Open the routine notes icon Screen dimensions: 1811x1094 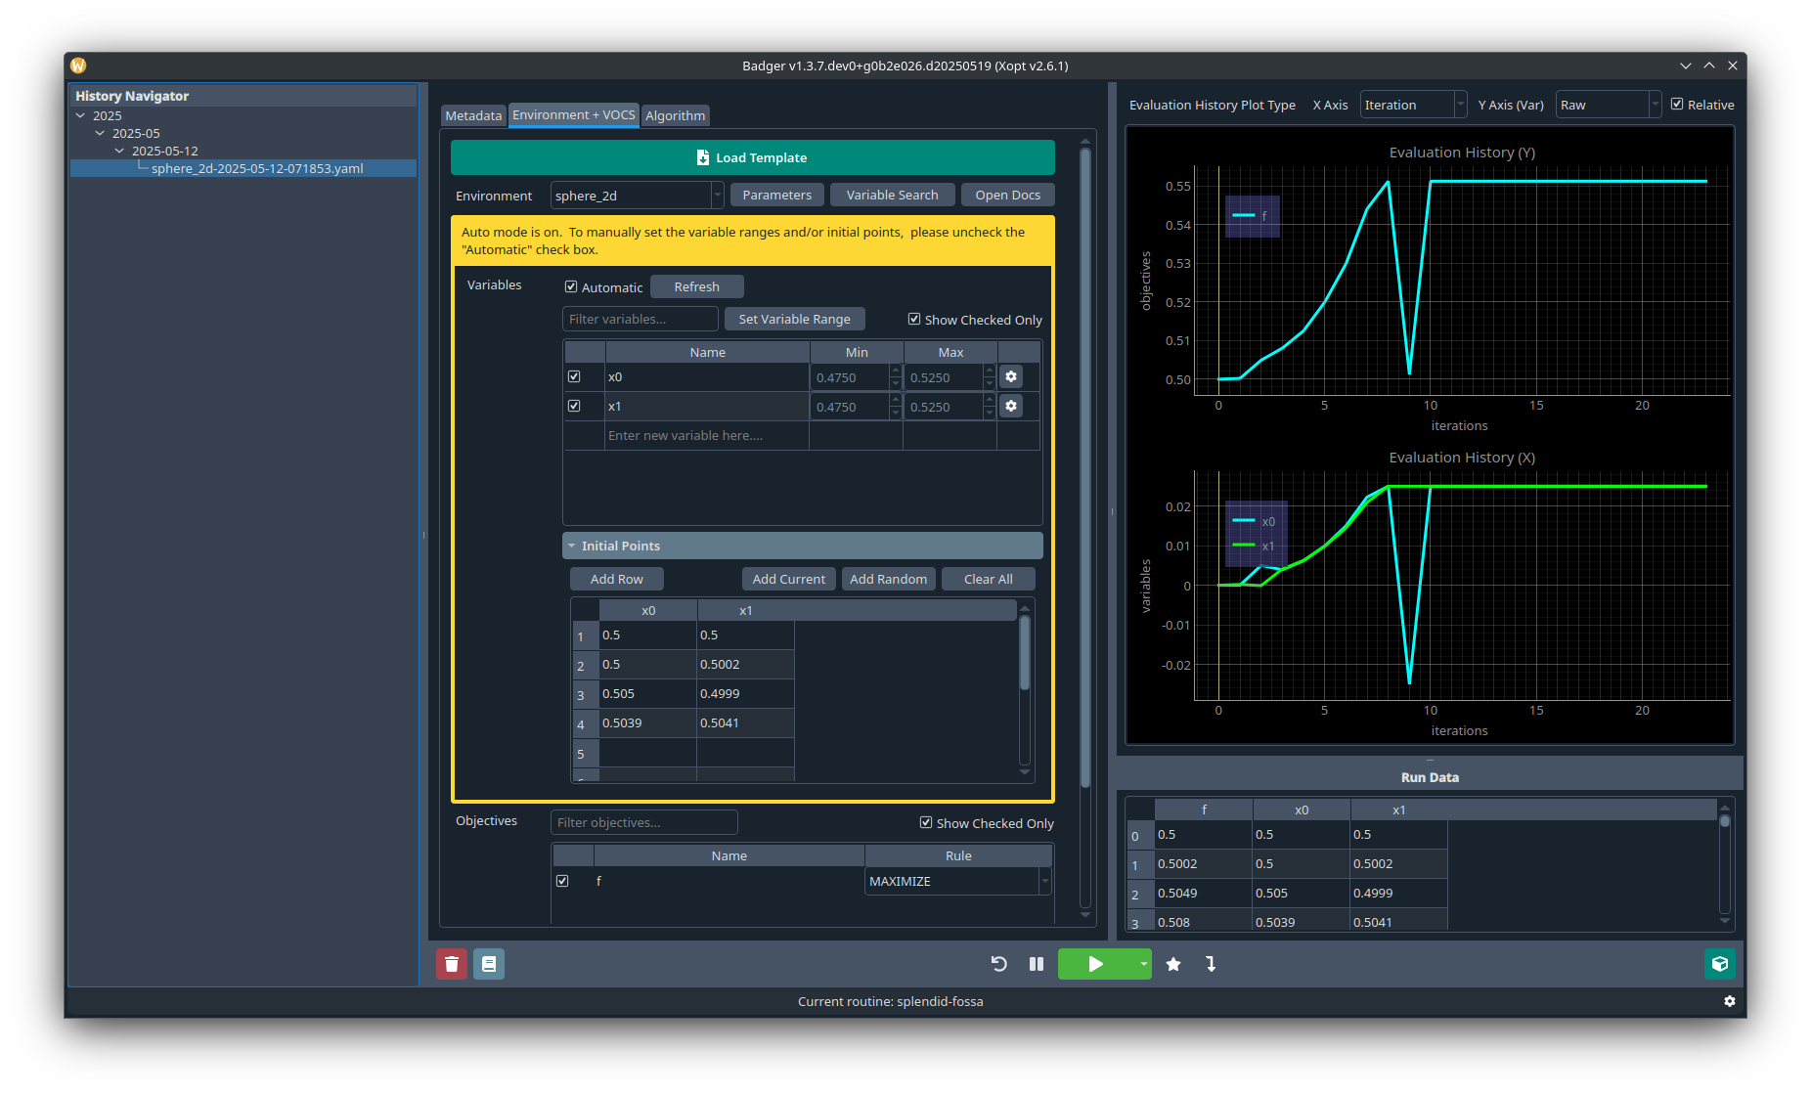(489, 964)
